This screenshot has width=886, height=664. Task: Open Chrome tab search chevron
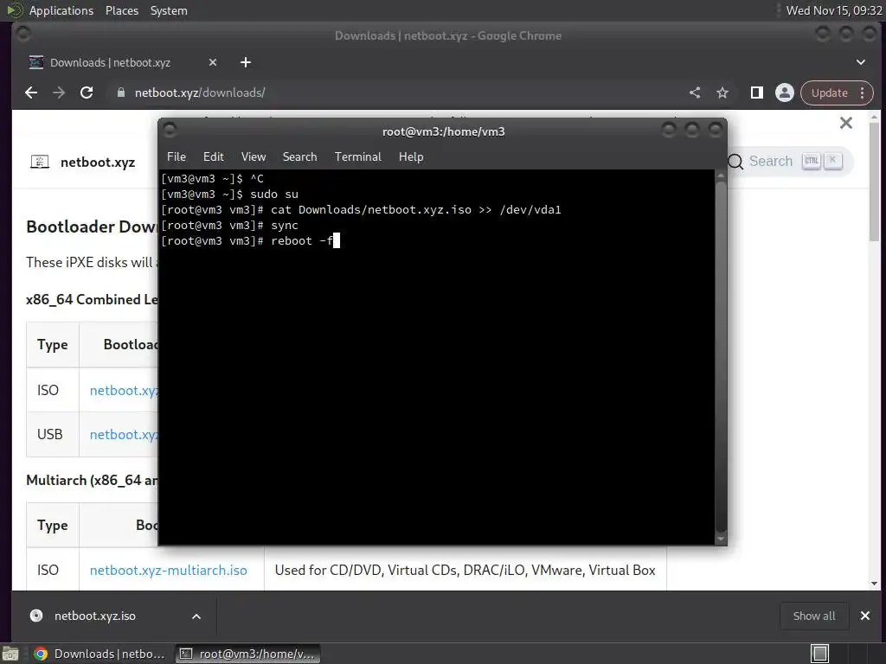(861, 62)
